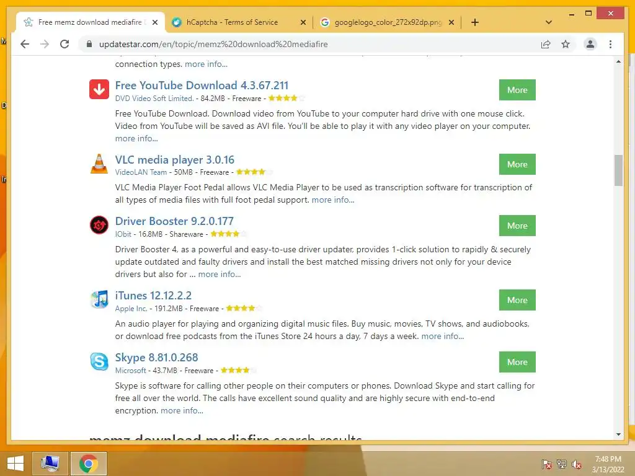Open a new tab with plus button

click(x=475, y=22)
